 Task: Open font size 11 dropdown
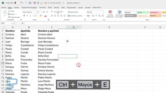41,12
